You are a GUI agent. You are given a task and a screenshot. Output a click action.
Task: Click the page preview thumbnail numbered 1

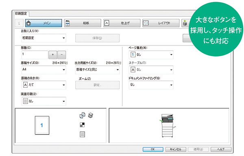click(x=42, y=125)
